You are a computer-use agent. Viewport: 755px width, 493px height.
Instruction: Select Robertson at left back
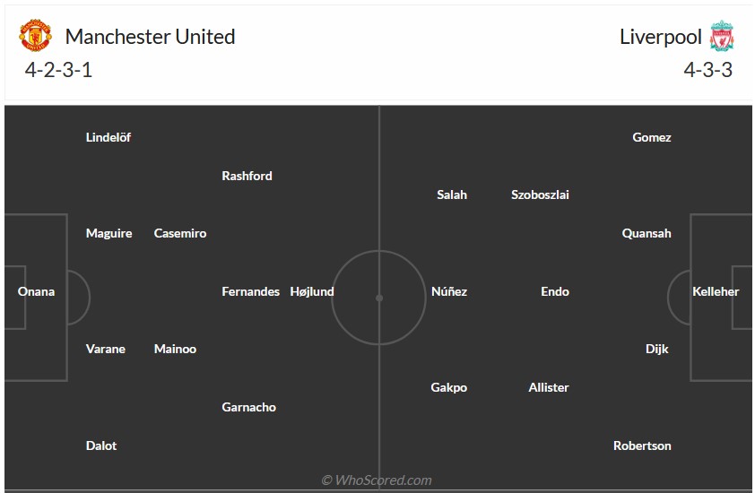642,445
